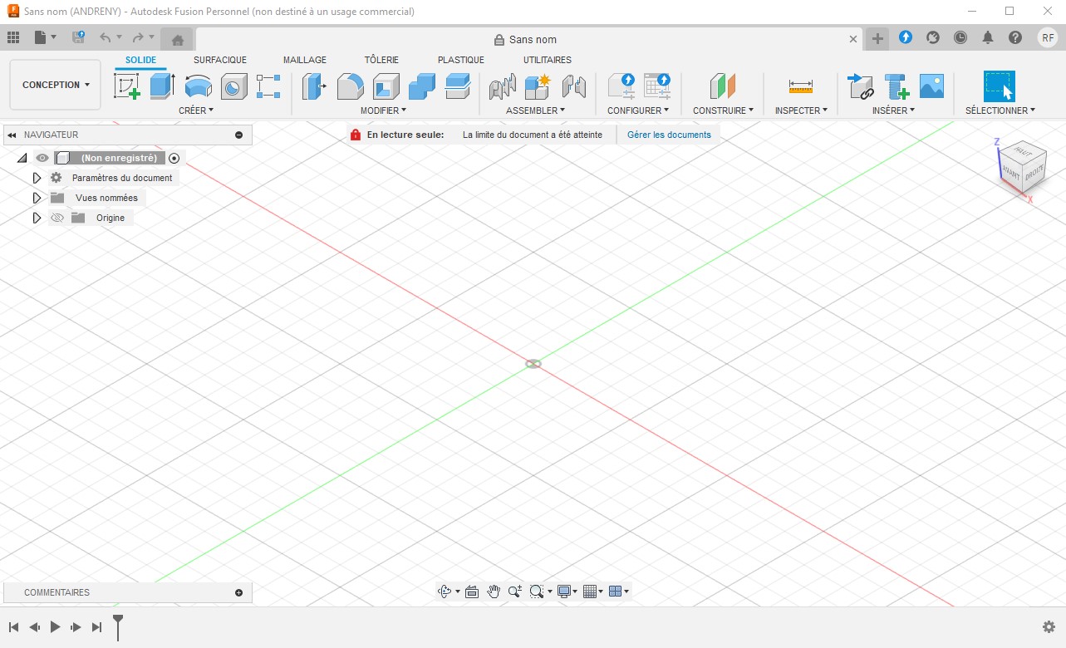Click the Configurer table icon
Screen dimensions: 1066x648
pyautogui.click(x=656, y=86)
